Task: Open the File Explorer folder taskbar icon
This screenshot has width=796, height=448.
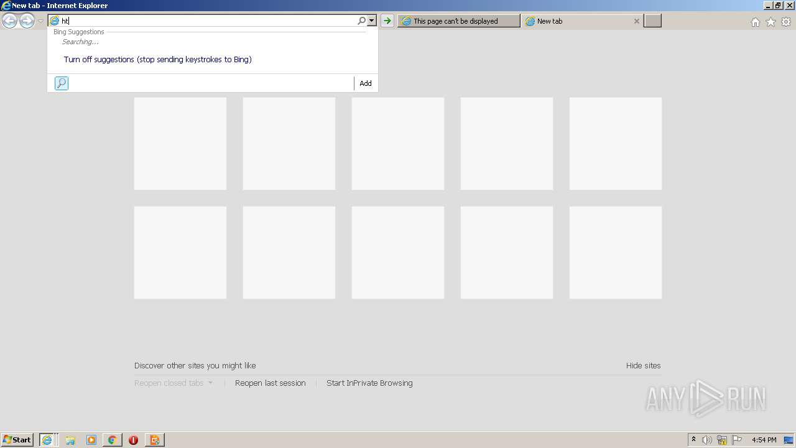Action: point(70,440)
